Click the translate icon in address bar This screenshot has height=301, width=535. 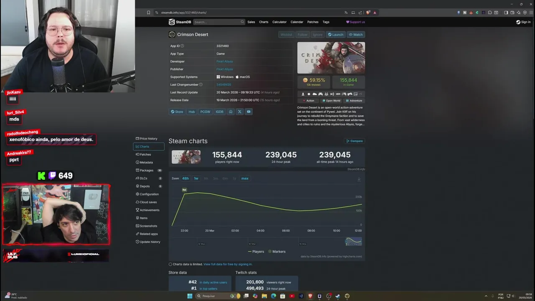pyautogui.click(x=346, y=13)
